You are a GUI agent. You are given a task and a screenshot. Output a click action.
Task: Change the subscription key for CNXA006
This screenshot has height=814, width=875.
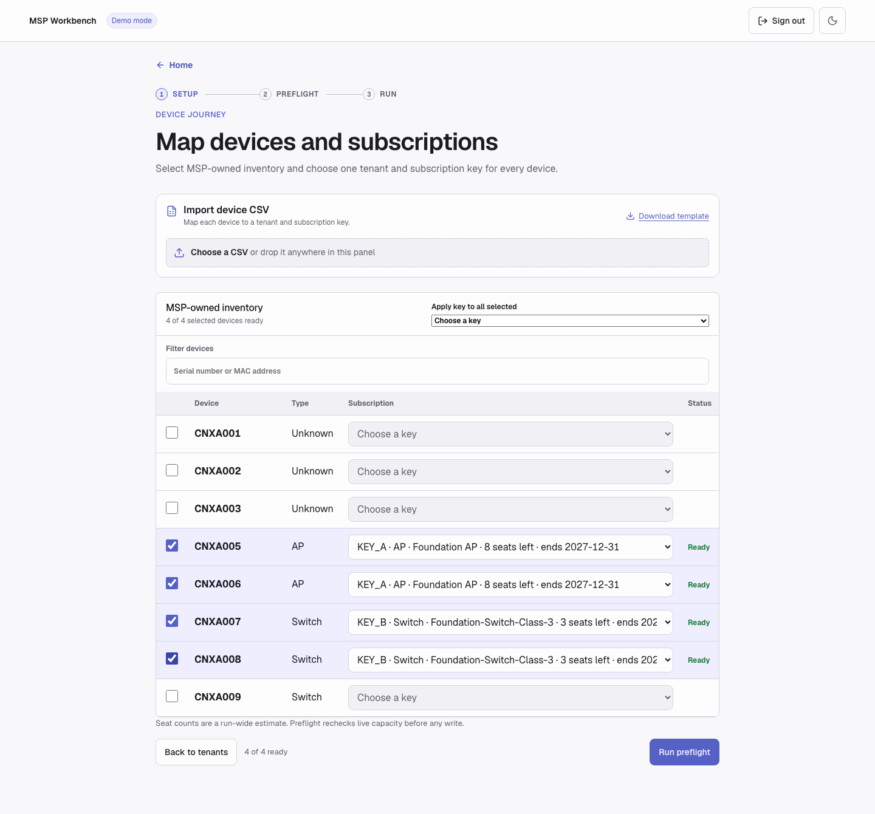tap(510, 584)
